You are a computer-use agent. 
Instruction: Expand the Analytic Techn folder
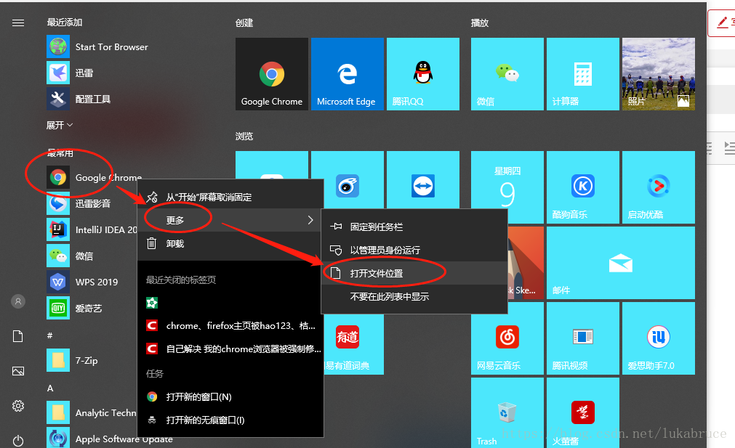click(x=92, y=412)
